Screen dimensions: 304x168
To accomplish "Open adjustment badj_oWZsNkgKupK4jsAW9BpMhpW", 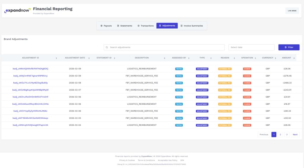I will (31, 90).
